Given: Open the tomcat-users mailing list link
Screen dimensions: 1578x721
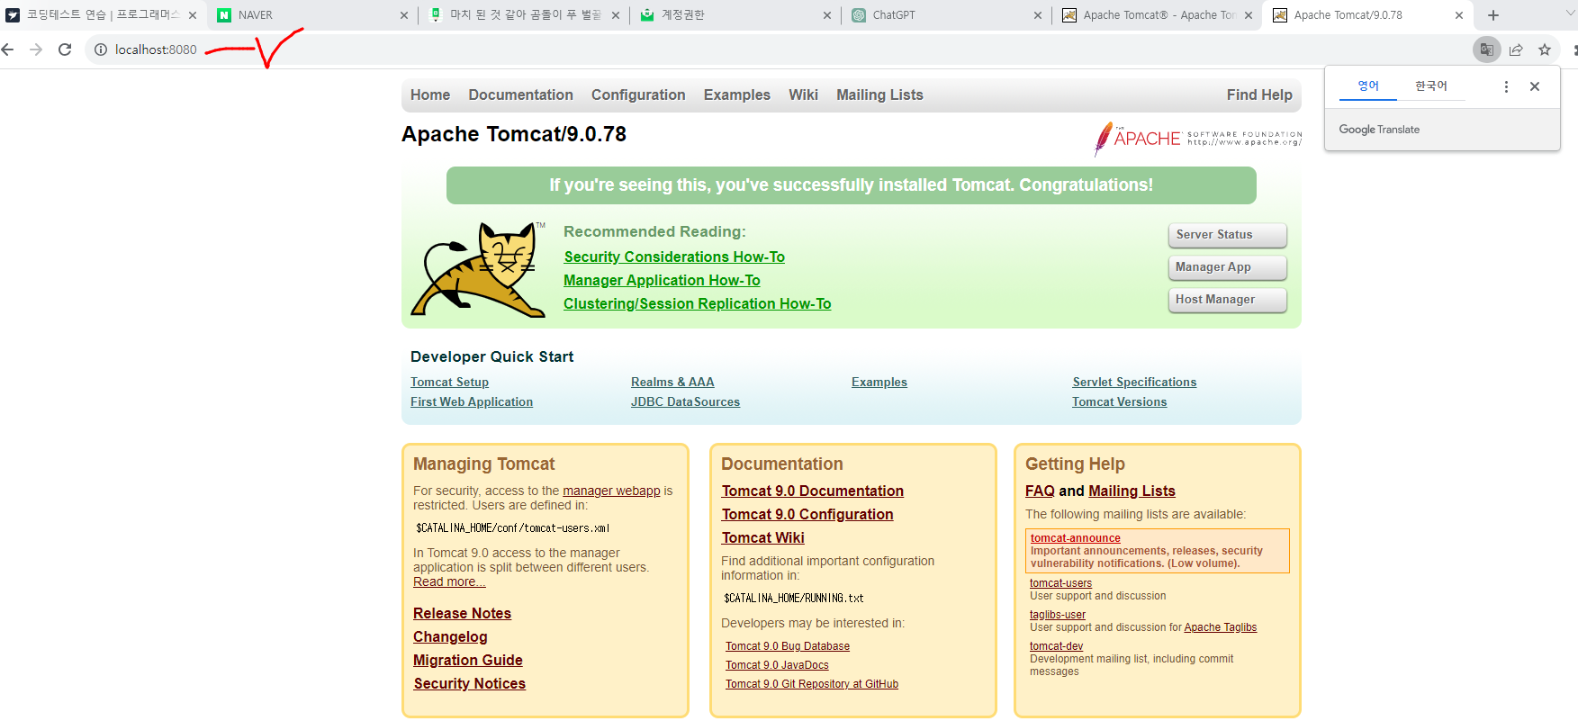Looking at the screenshot, I should [1060, 583].
